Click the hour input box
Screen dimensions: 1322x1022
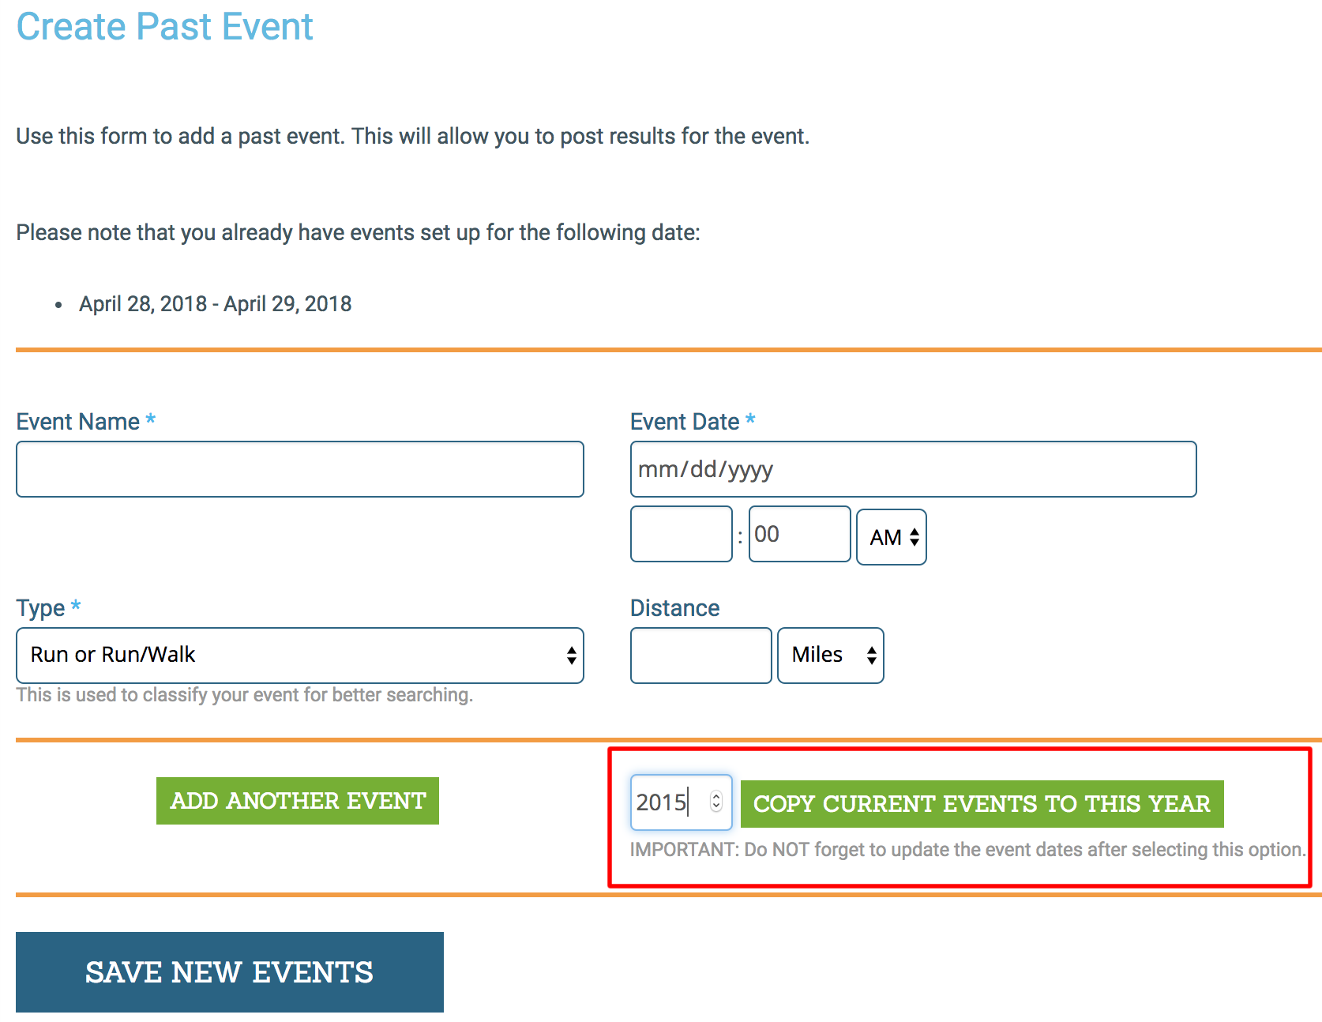coord(681,534)
